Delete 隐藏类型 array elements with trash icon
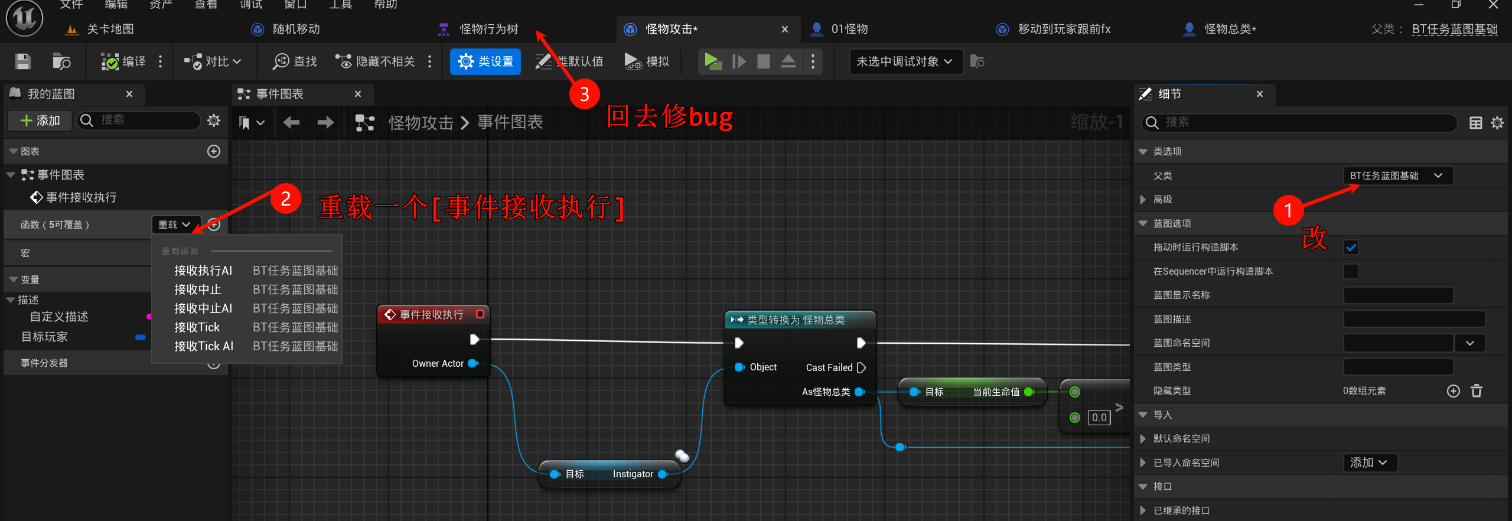The image size is (1512, 521). (x=1476, y=391)
